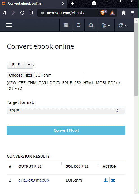Click the Choose Files button
This screenshot has width=139, height=194.
(21, 75)
